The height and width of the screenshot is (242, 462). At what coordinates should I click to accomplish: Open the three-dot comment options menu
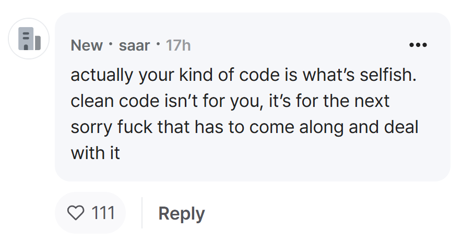pos(418,45)
